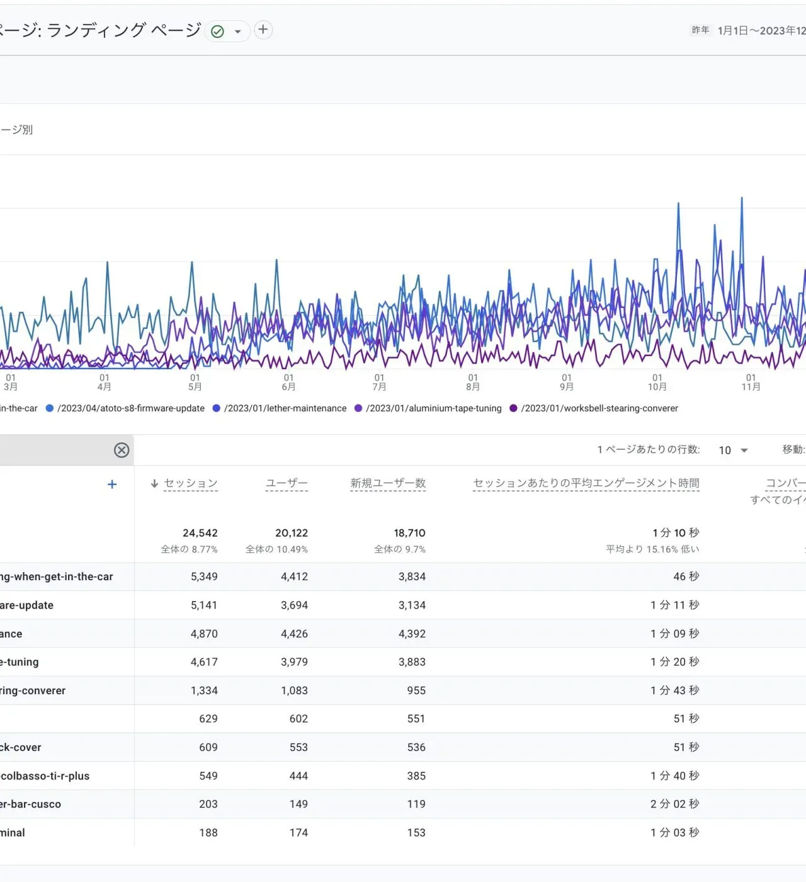The height and width of the screenshot is (882, 806).
Task: Click the total users value 20,122
Action: point(292,533)
